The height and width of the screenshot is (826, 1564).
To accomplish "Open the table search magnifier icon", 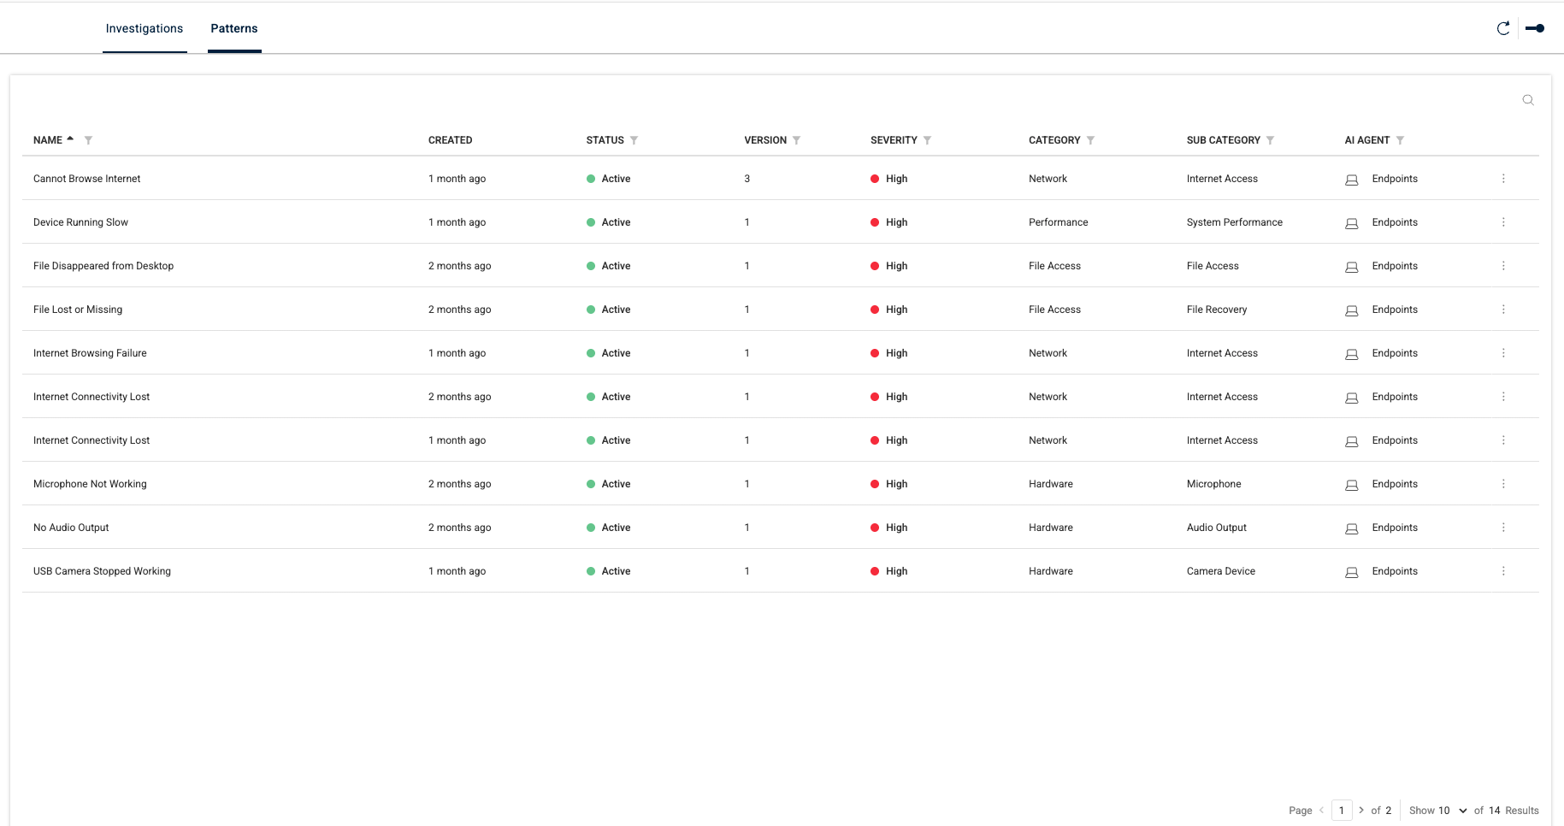I will coord(1527,100).
